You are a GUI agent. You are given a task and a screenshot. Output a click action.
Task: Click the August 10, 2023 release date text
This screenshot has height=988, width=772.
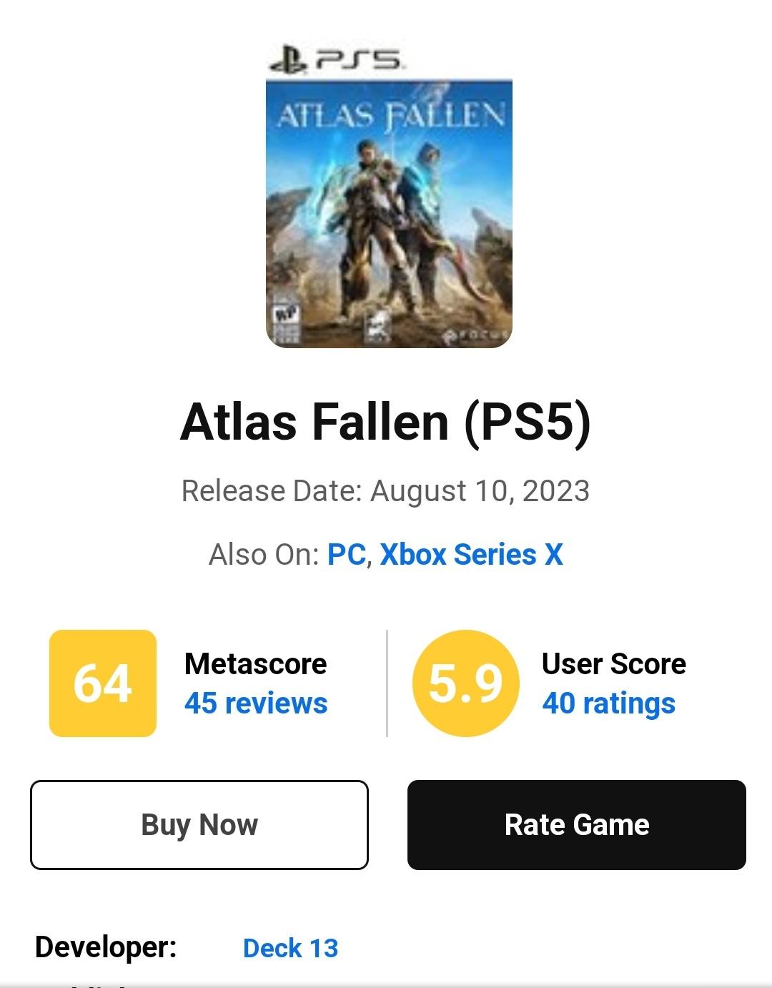point(480,491)
